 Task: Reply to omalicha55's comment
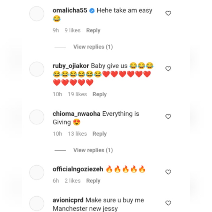point(93,30)
